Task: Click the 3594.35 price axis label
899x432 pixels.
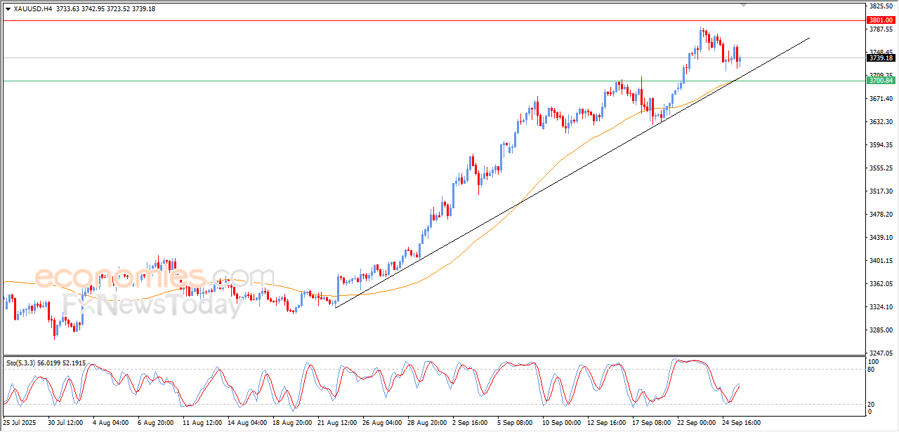Action: [x=880, y=145]
